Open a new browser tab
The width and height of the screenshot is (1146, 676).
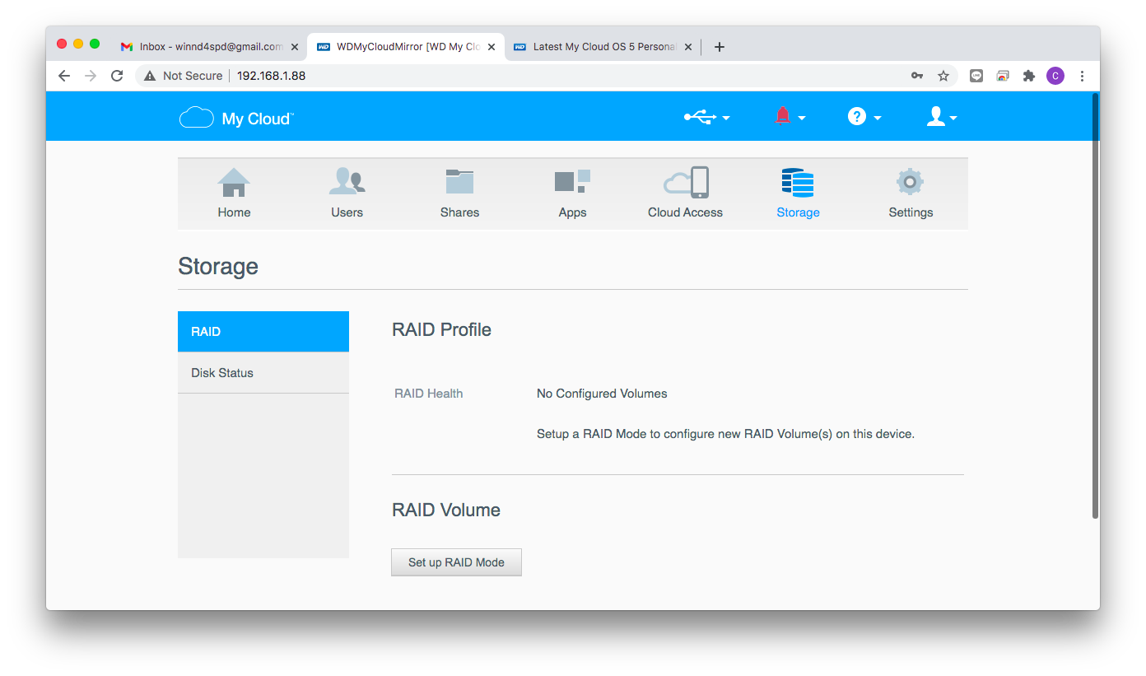click(x=719, y=47)
